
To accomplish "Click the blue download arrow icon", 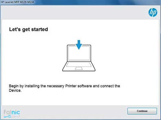I will [79, 45].
